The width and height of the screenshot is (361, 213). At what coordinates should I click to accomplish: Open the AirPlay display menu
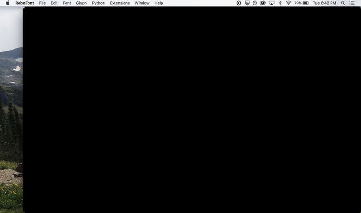(x=272, y=3)
